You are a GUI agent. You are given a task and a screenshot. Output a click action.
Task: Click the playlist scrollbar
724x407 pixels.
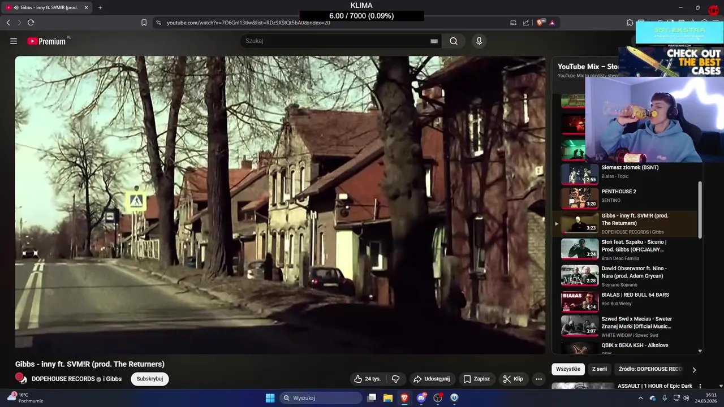700,209
